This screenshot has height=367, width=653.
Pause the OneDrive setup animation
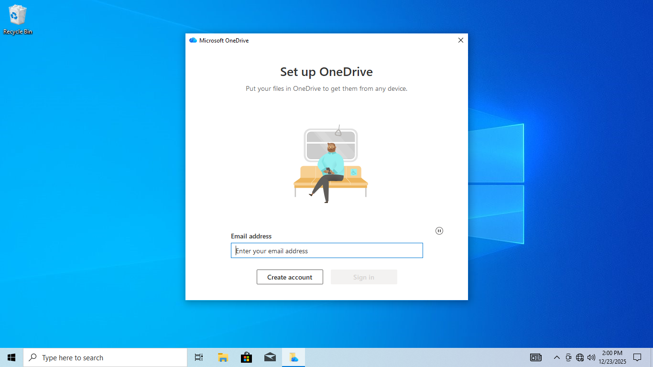(439, 231)
